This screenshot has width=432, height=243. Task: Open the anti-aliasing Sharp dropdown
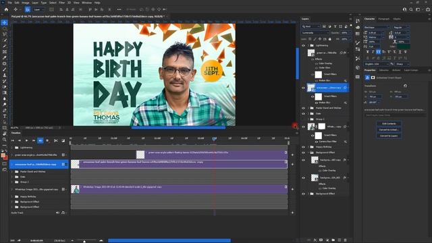click(402, 64)
